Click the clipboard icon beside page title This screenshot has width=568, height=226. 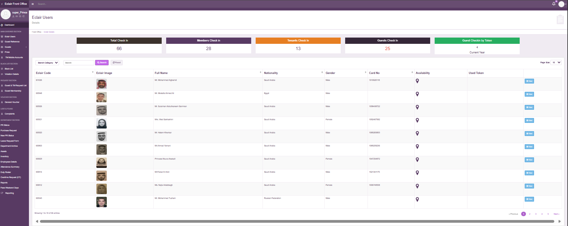click(x=560, y=20)
